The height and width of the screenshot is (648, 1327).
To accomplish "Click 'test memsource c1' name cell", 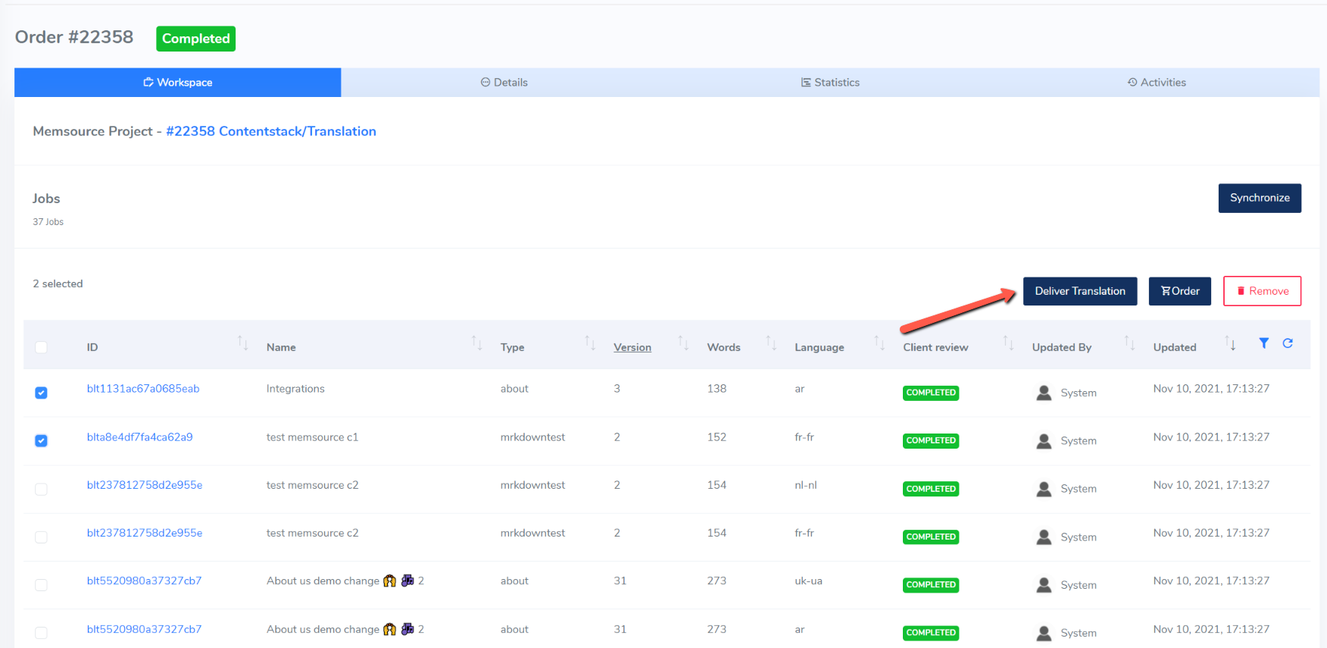I will click(312, 437).
